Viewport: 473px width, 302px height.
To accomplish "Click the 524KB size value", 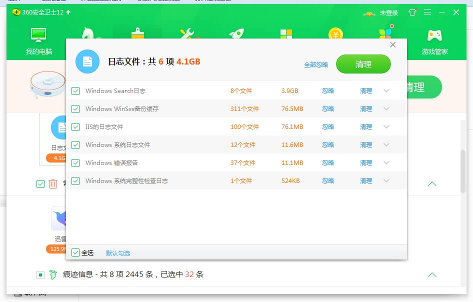I will pos(290,181).
